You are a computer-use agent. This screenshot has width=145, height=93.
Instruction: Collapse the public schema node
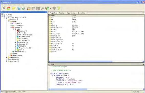(x=13, y=29)
